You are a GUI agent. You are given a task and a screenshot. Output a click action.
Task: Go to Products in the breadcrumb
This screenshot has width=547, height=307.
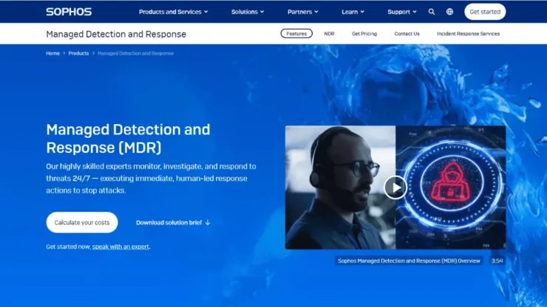pos(78,53)
